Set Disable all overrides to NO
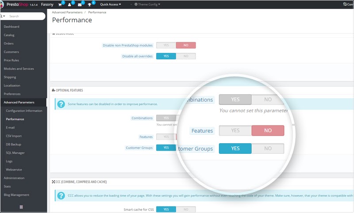This screenshot has height=213, width=354. pos(186,56)
